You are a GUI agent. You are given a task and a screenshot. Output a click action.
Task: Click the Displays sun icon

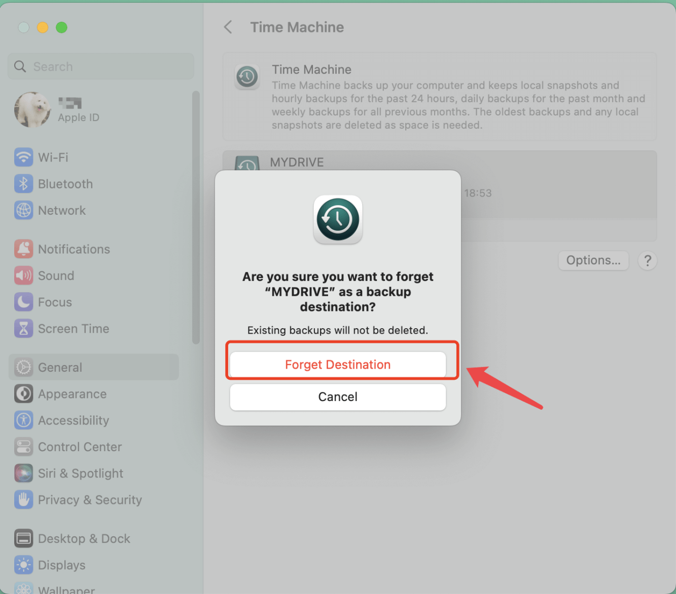click(23, 565)
